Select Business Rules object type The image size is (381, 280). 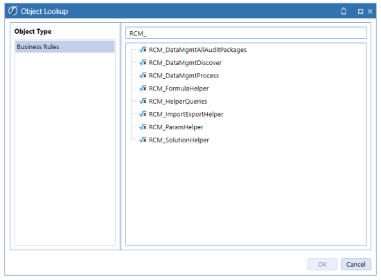(x=65, y=47)
